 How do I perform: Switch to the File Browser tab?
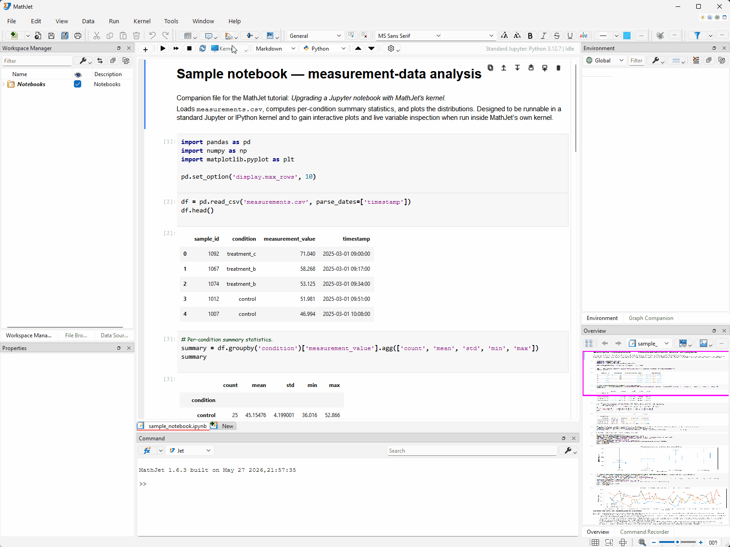[x=76, y=335]
